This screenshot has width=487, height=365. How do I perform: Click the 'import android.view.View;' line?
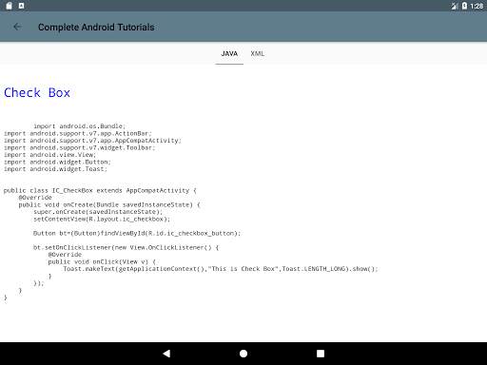point(49,155)
